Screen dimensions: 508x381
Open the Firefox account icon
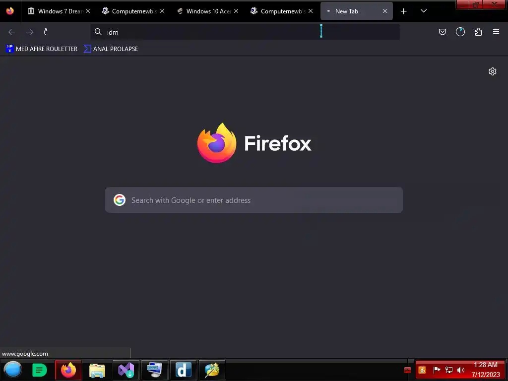click(460, 32)
